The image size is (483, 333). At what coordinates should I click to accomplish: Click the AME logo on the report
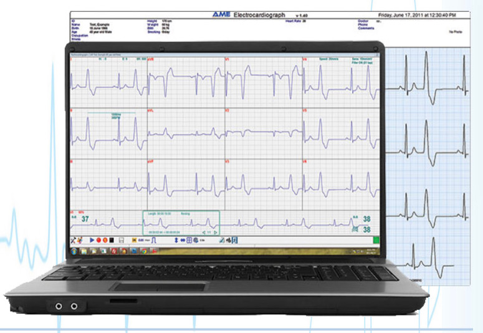(221, 14)
